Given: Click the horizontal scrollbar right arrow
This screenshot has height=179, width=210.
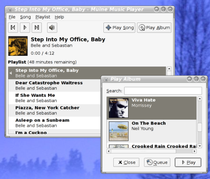Looking at the screenshot, I should click(194, 151).
